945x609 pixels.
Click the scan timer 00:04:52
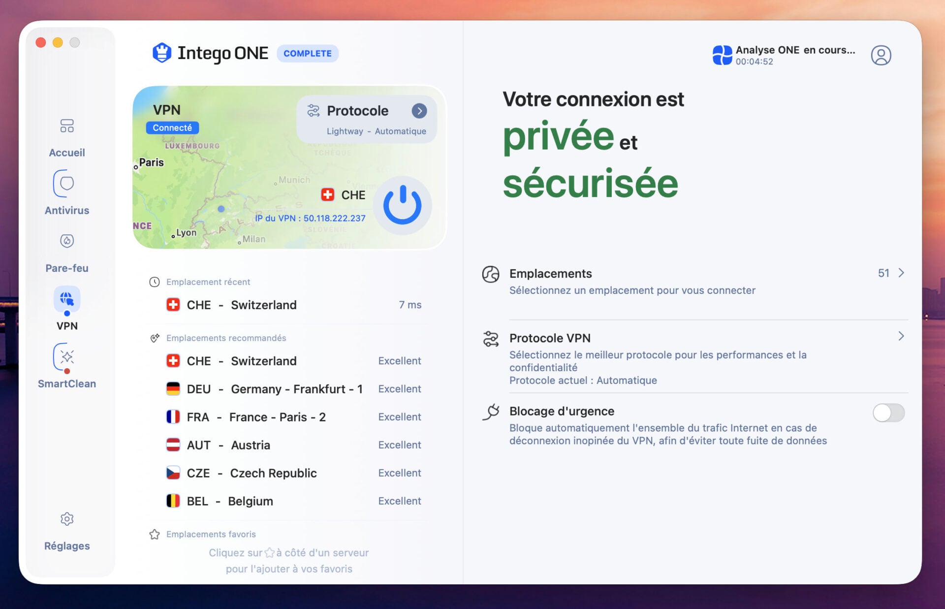pyautogui.click(x=754, y=62)
